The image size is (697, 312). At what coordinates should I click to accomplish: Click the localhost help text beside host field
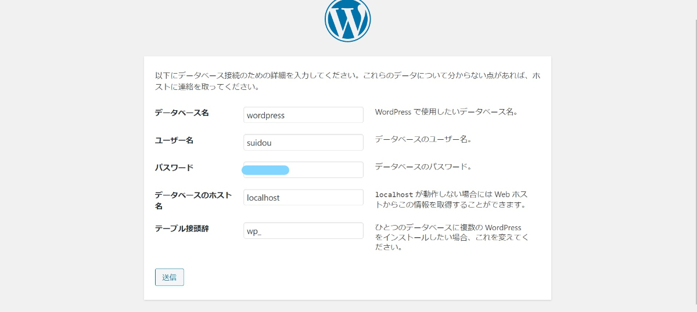[x=451, y=199]
